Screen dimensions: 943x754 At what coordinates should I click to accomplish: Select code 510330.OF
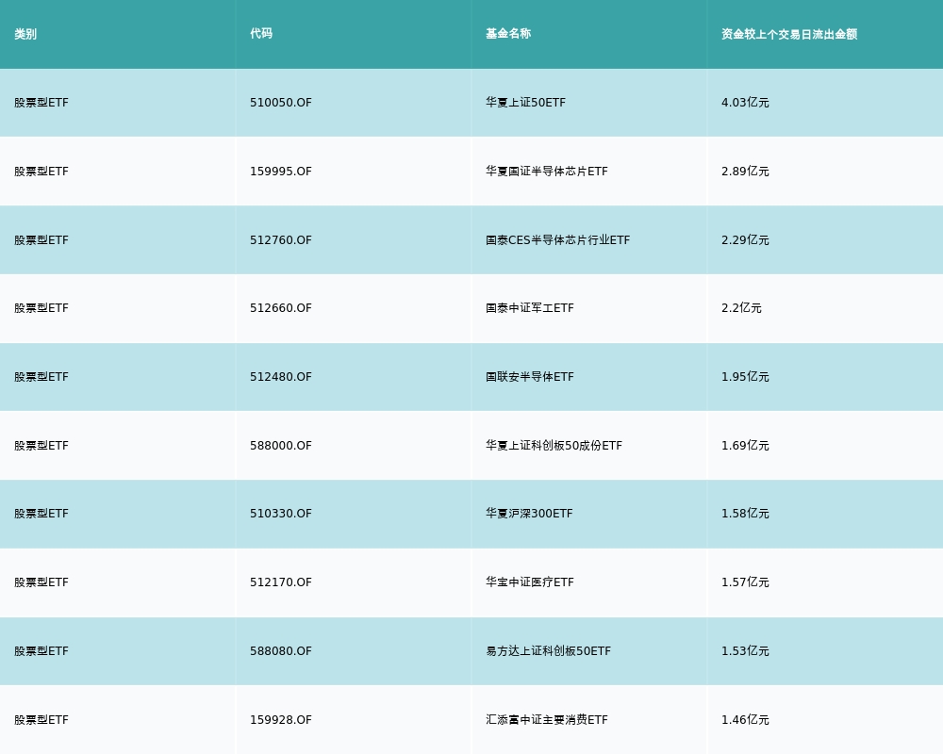pyautogui.click(x=281, y=514)
